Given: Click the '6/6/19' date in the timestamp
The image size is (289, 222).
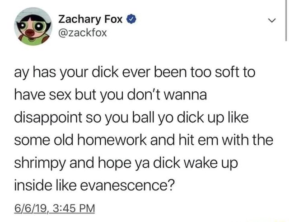Looking at the screenshot, I should [30, 208].
